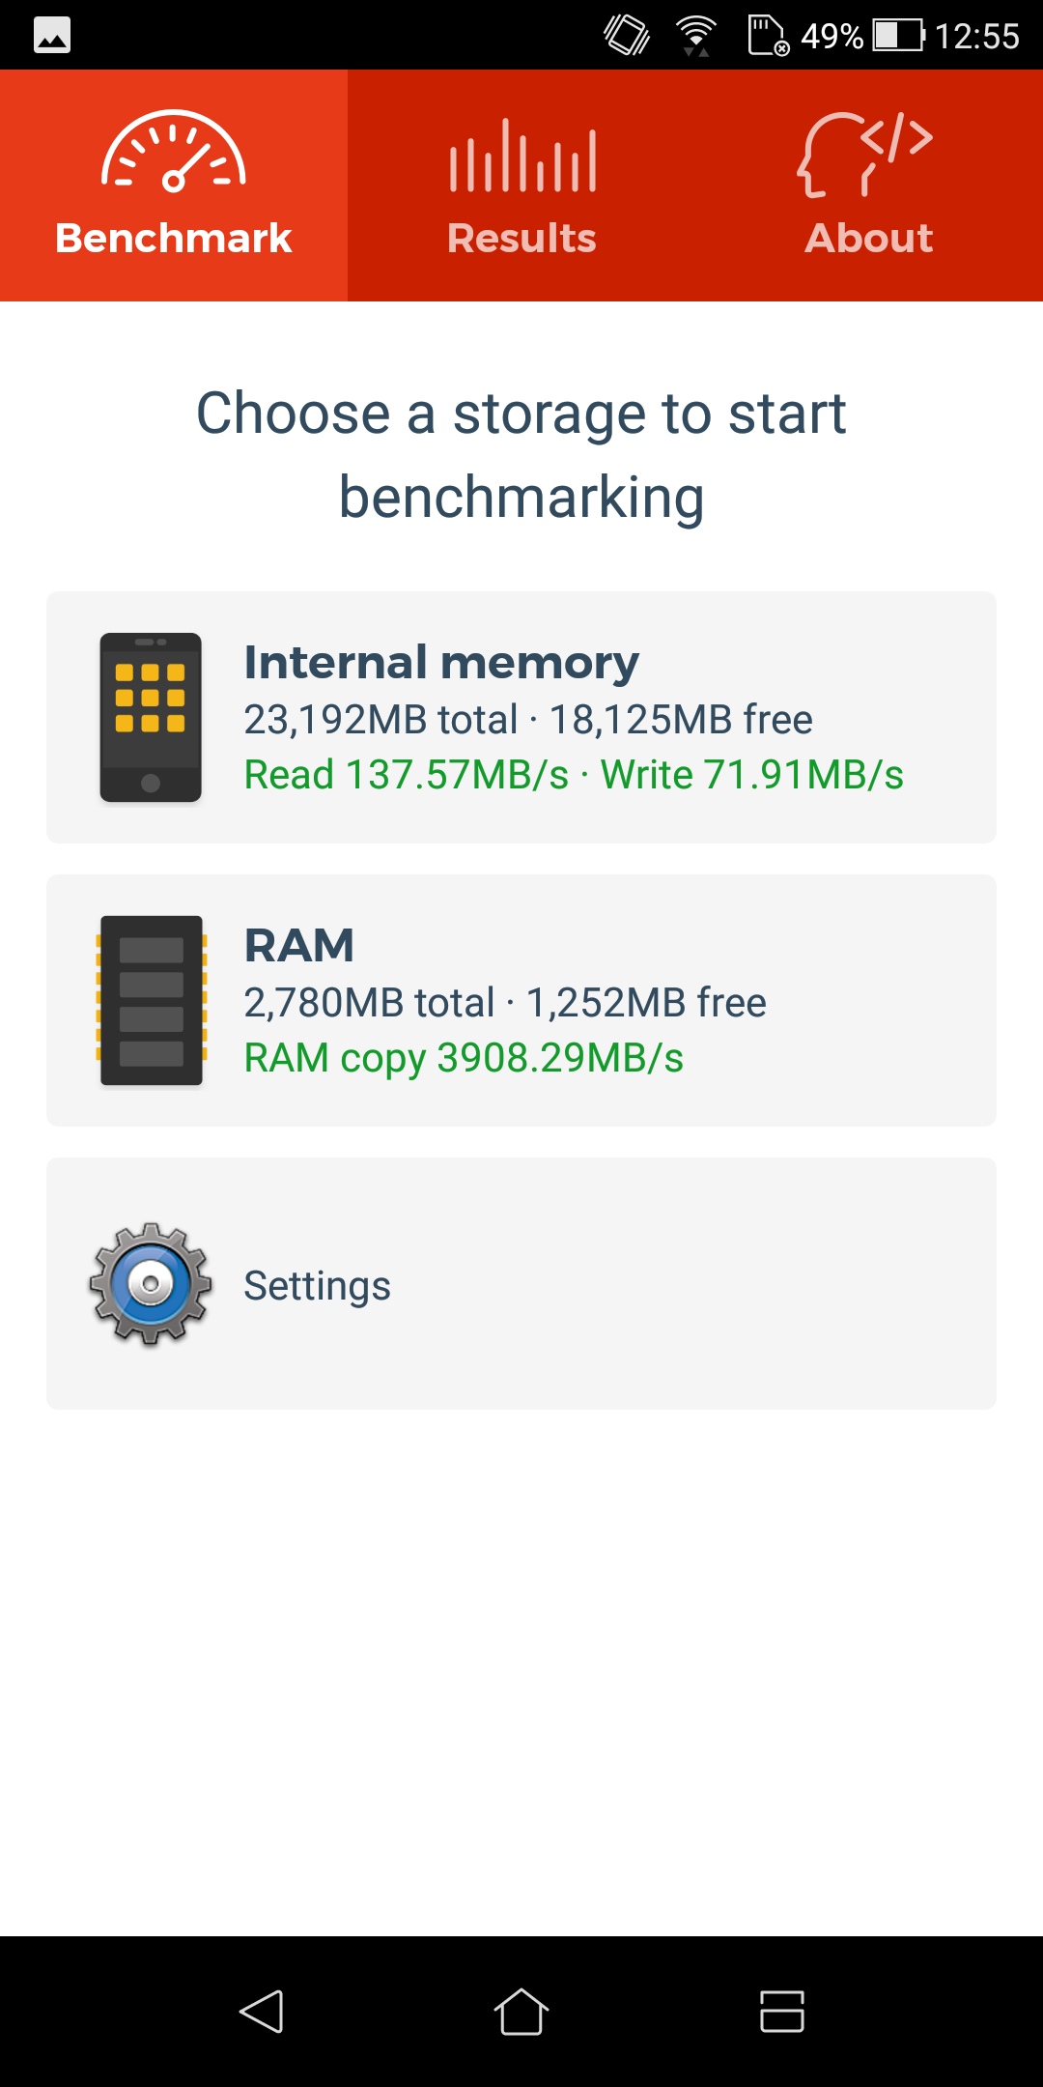Screen dimensions: 1043x2087
Task: Tap the About developer head icon
Action: [x=865, y=155]
